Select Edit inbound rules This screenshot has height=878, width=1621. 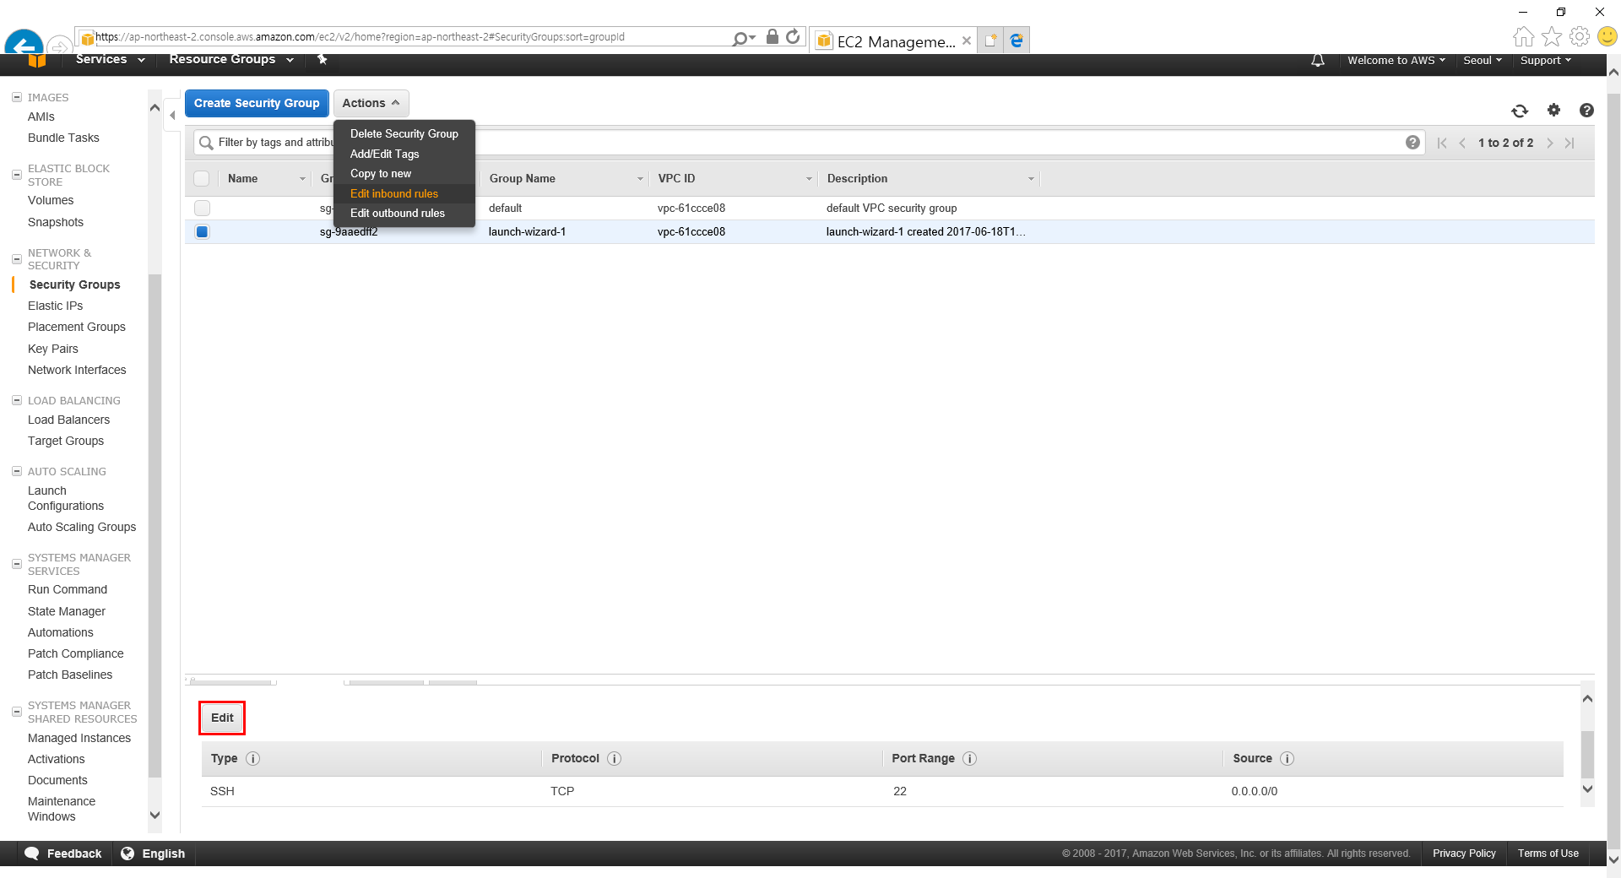(404, 193)
